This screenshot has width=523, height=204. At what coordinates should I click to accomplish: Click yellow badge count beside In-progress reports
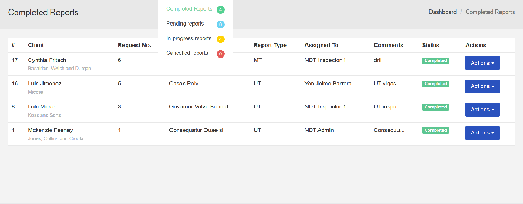click(221, 39)
